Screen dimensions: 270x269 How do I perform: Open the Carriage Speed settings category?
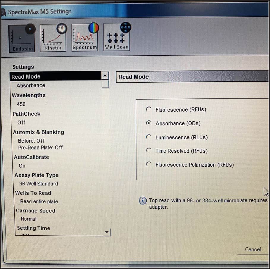coord(36,211)
